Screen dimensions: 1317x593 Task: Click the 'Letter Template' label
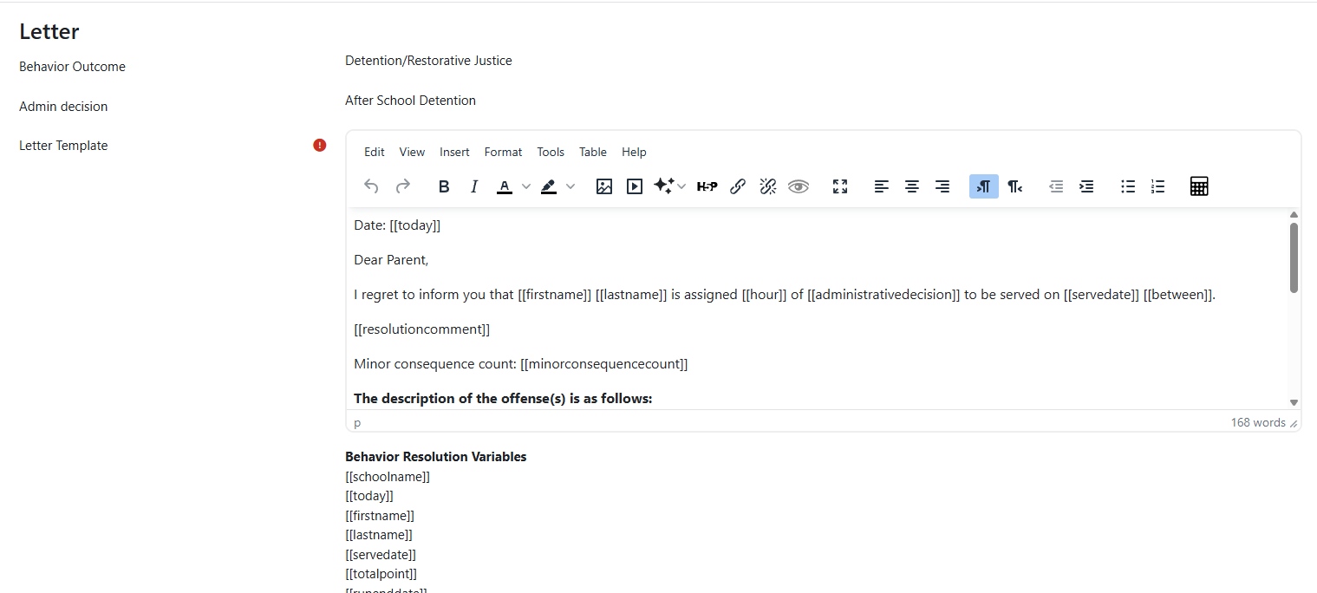[x=63, y=146]
